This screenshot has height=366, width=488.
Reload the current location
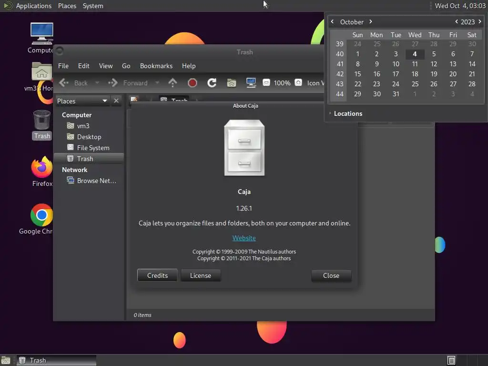point(212,83)
